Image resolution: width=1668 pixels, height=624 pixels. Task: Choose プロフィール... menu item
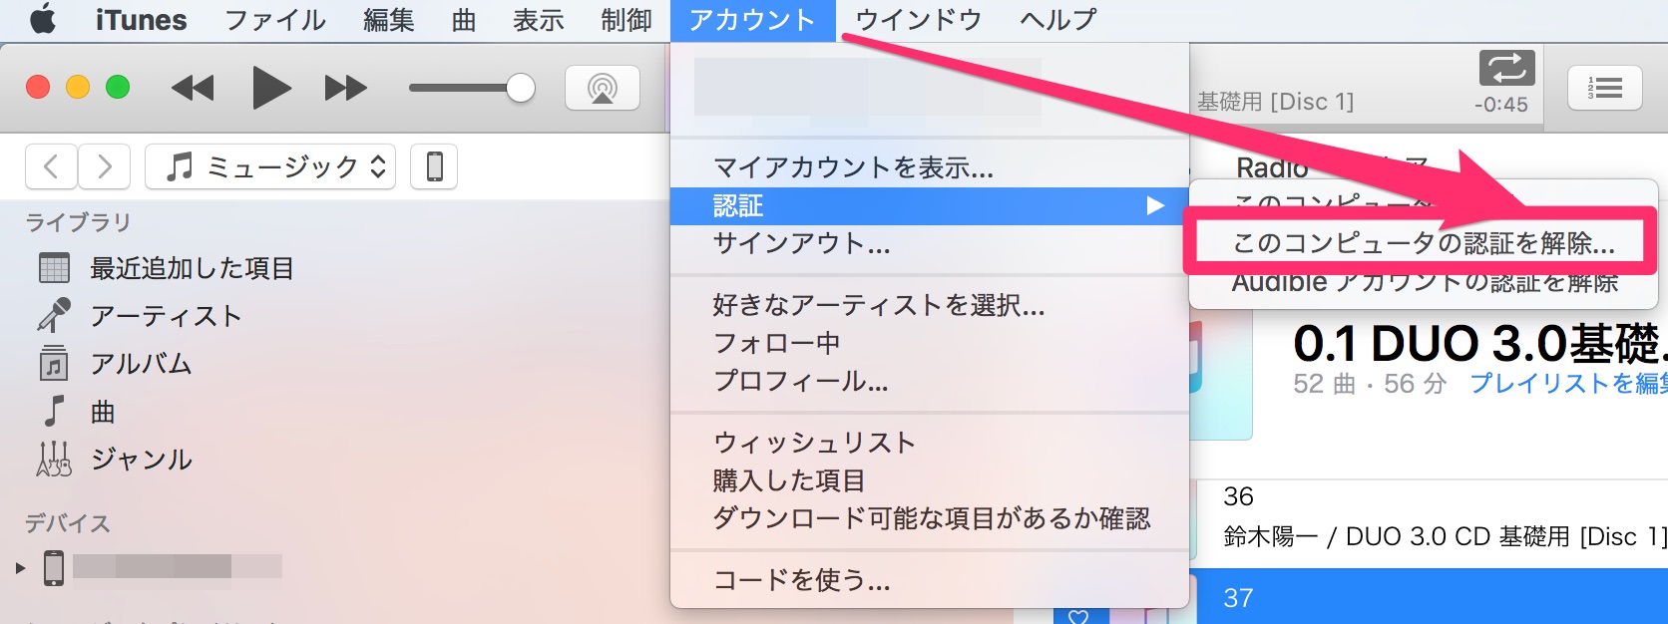coord(930,381)
